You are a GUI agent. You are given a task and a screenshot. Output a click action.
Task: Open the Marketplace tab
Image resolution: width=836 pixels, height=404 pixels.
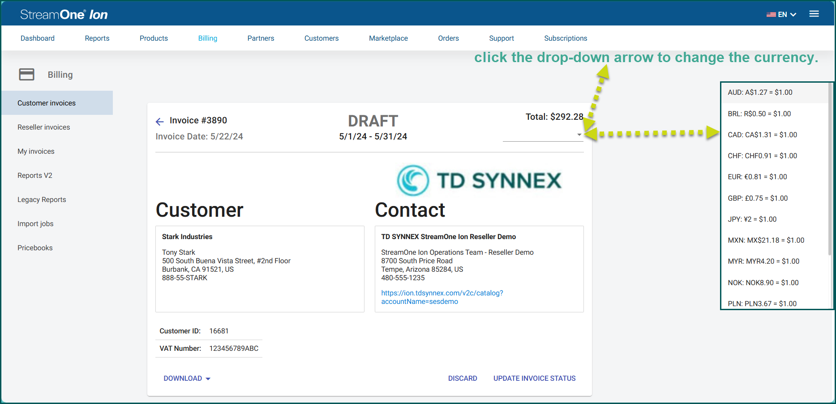coord(388,38)
